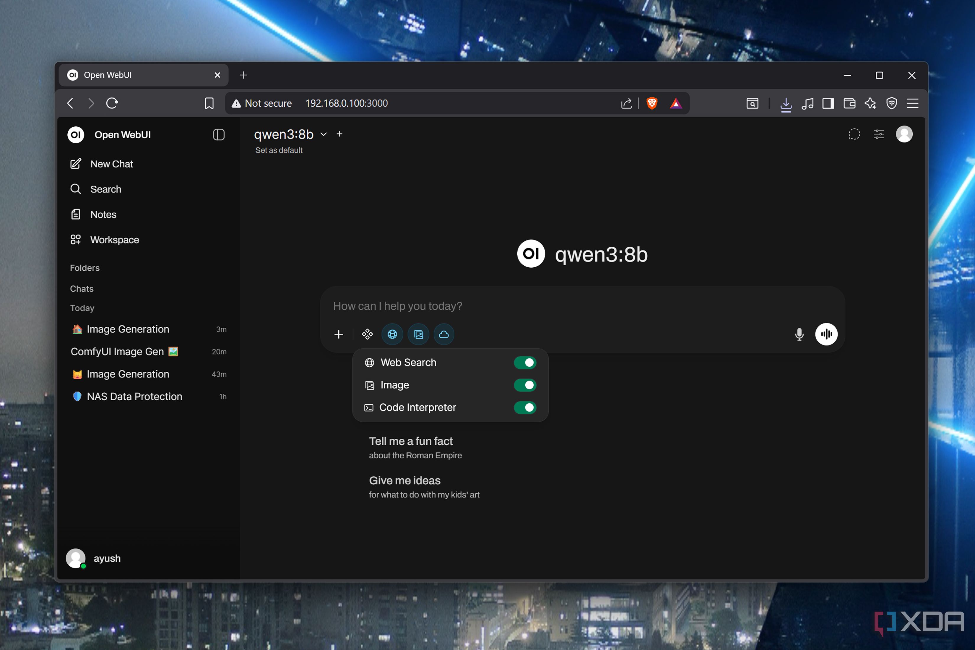Viewport: 975px width, 650px height.
Task: Open the integrations tools icon in chat box
Action: pos(367,334)
